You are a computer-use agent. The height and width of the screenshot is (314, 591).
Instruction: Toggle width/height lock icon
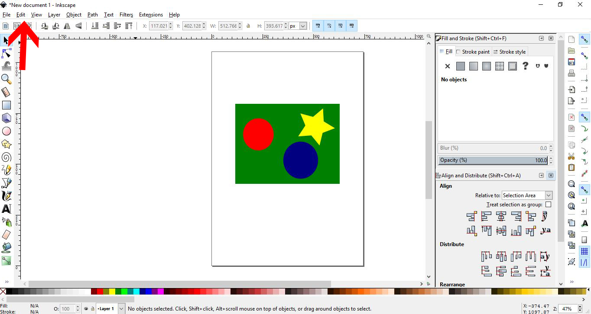point(248,26)
